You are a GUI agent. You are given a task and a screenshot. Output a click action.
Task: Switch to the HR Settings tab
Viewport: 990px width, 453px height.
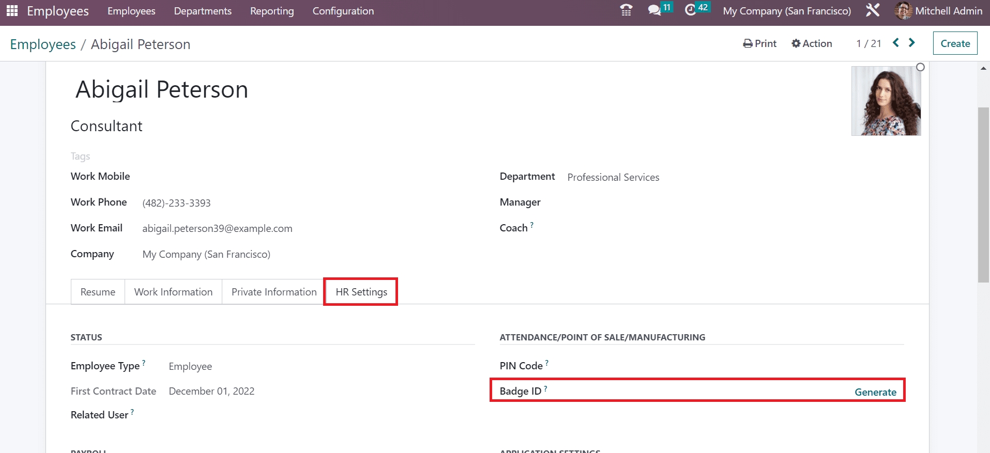361,292
